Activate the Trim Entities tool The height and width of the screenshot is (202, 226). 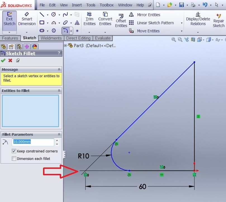coord(89,19)
